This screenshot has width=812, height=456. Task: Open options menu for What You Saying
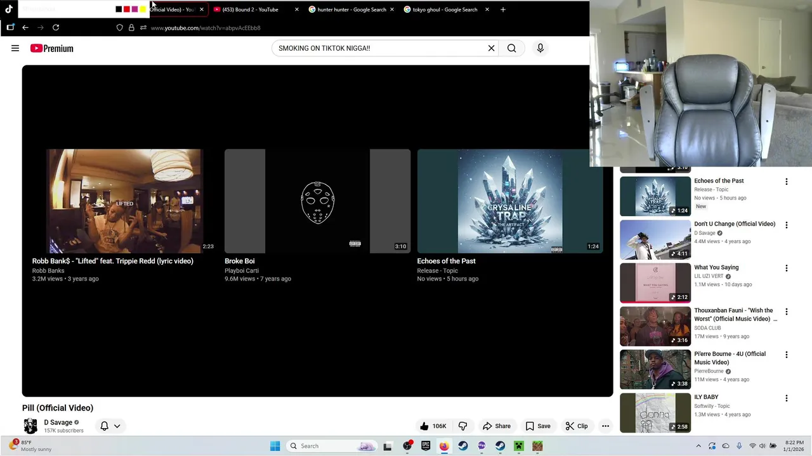point(787,269)
